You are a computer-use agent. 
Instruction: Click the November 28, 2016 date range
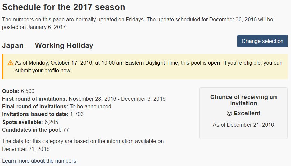[x=117, y=99]
